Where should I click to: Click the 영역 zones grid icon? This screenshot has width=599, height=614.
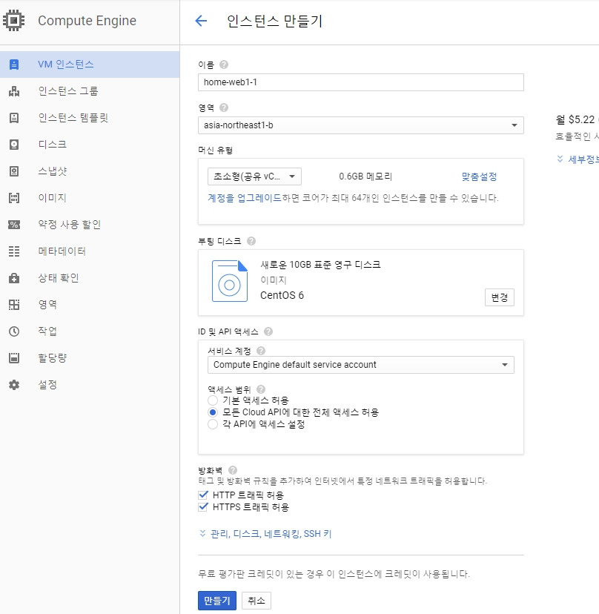pos(14,305)
